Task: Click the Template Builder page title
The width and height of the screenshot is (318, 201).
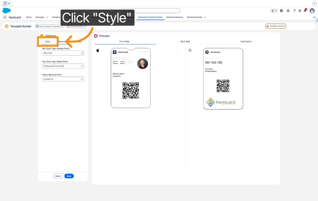Action: 21,26
